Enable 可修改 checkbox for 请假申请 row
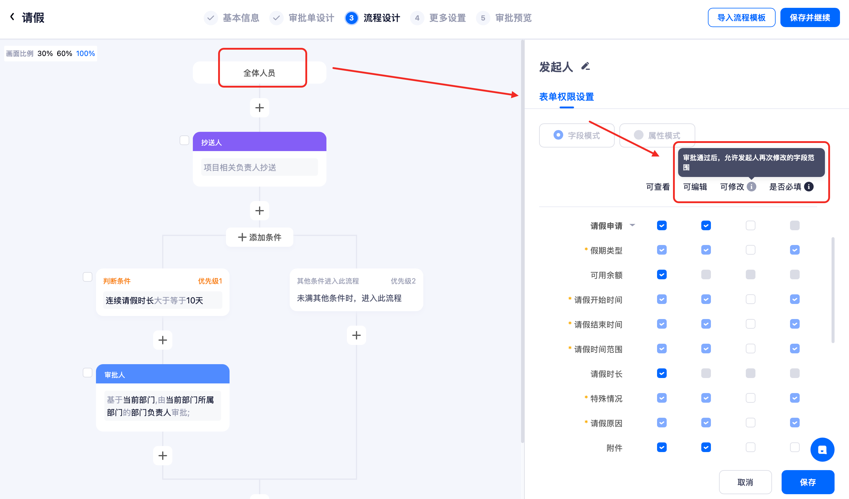This screenshot has height=499, width=849. [x=750, y=225]
